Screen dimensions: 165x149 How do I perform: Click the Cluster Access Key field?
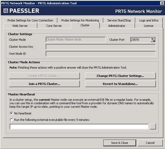101,47
